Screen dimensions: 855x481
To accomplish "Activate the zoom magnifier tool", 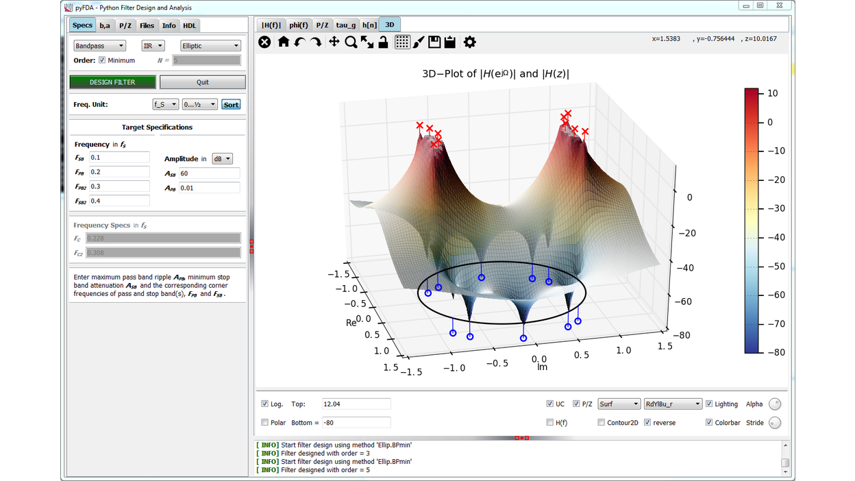I will coord(351,42).
